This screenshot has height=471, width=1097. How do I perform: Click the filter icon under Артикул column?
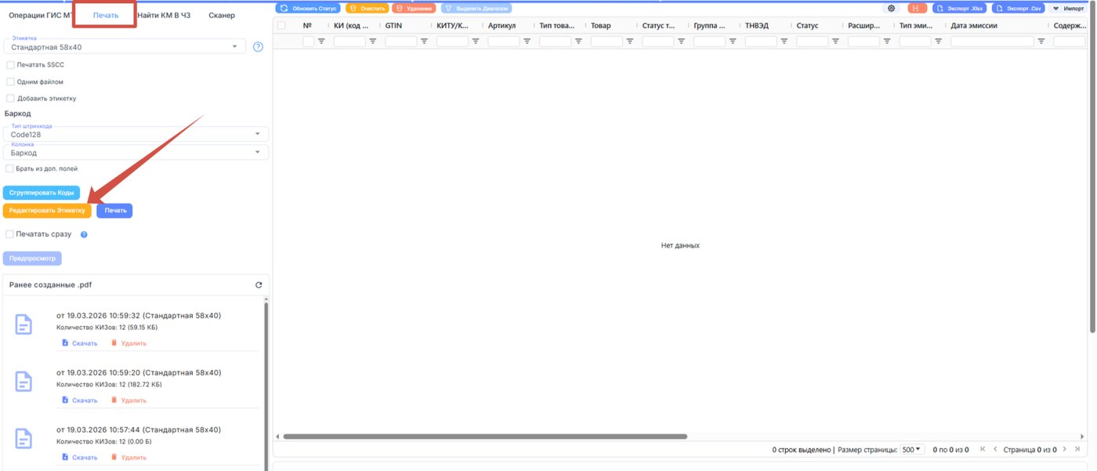coord(527,42)
